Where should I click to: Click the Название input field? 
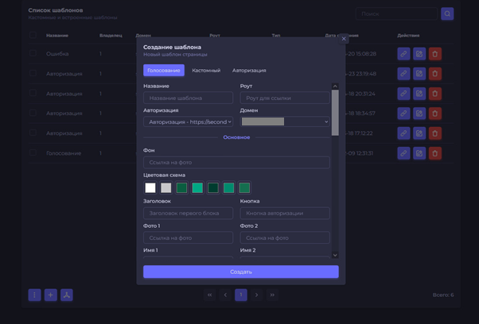(x=188, y=98)
